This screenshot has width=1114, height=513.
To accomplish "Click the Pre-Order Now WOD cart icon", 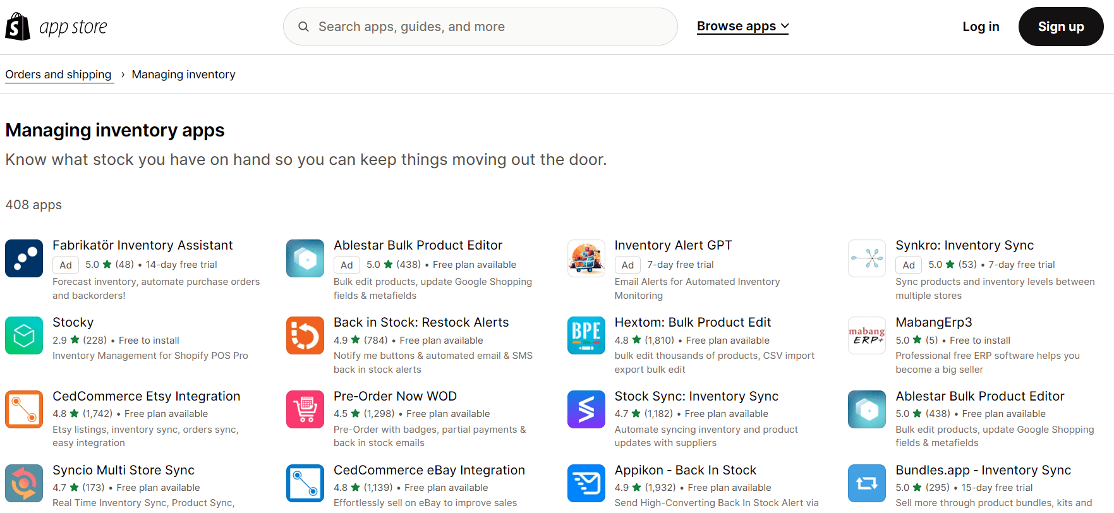I will point(305,409).
